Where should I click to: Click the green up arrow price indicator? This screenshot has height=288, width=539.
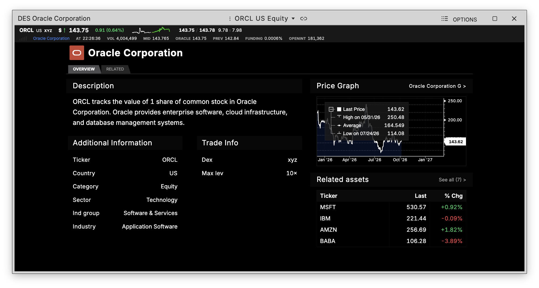point(65,30)
